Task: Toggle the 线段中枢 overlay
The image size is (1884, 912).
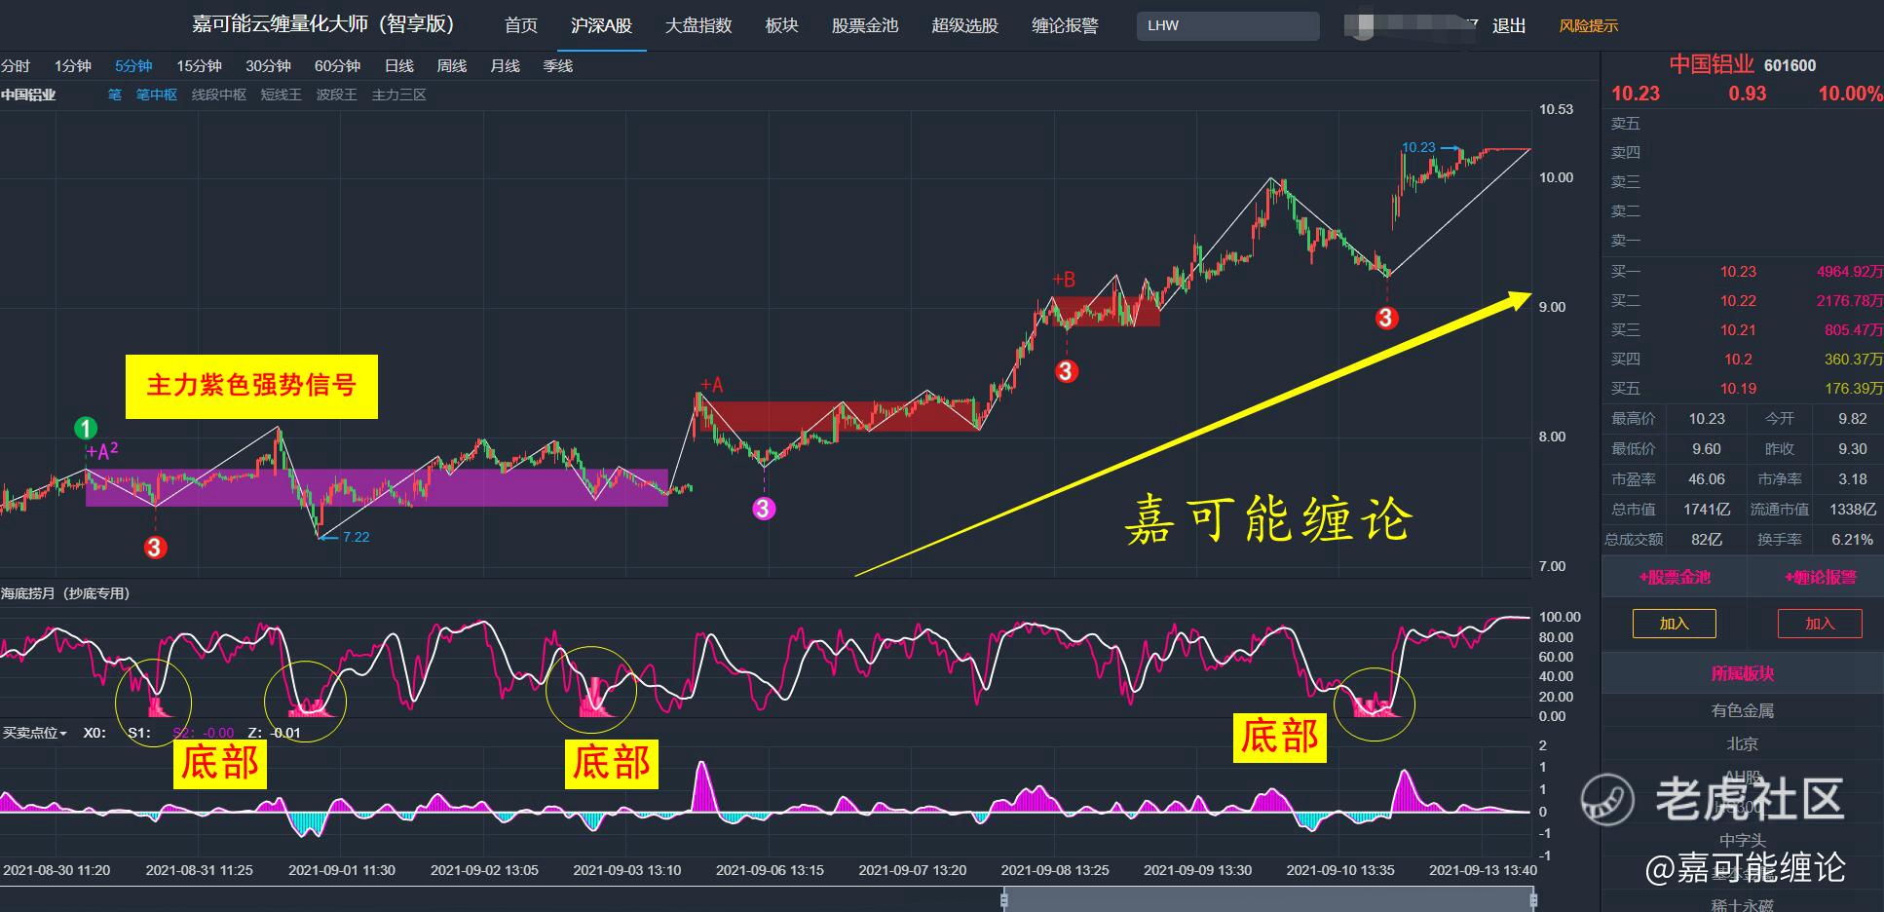Action: point(219,95)
